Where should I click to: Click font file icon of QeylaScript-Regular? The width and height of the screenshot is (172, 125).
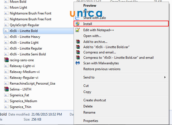click(6, 25)
